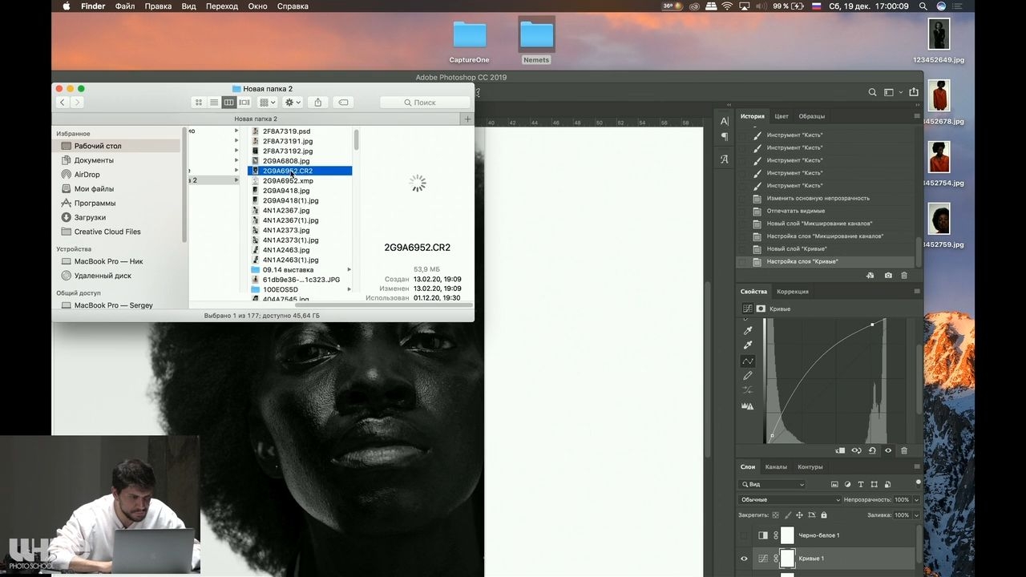Click the Photoshop share icon
The image size is (1026, 577).
[x=914, y=93]
